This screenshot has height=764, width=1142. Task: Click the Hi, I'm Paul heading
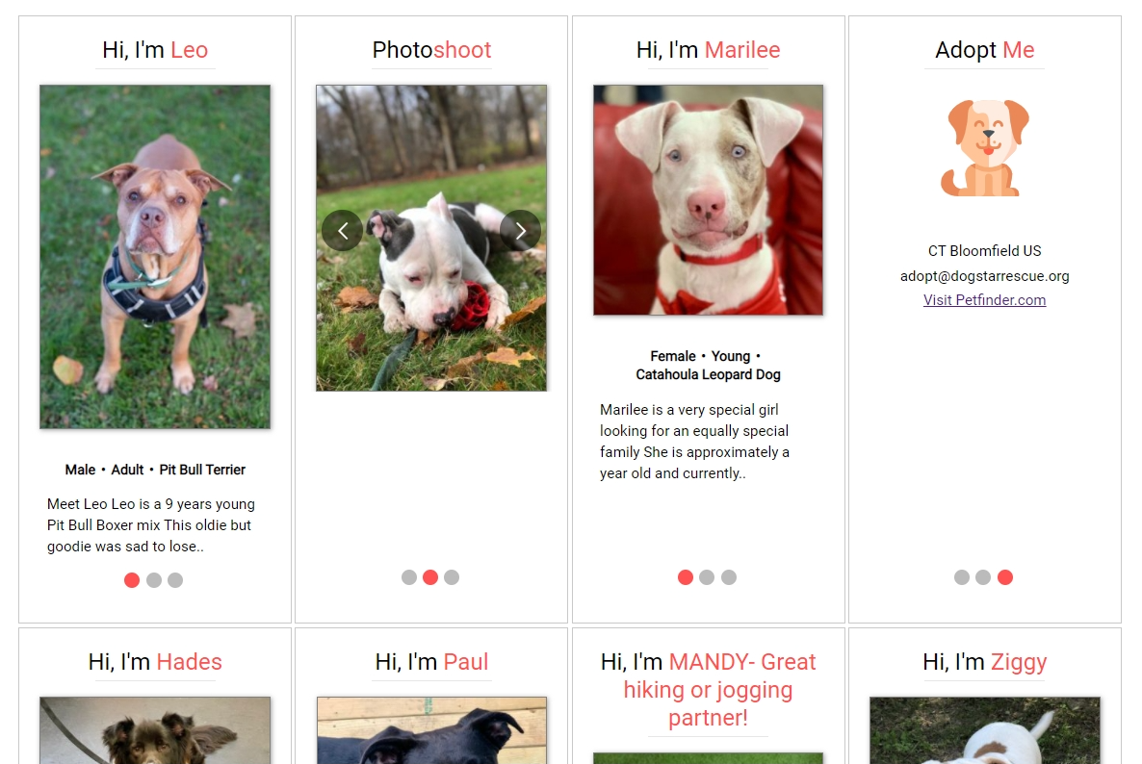tap(431, 661)
